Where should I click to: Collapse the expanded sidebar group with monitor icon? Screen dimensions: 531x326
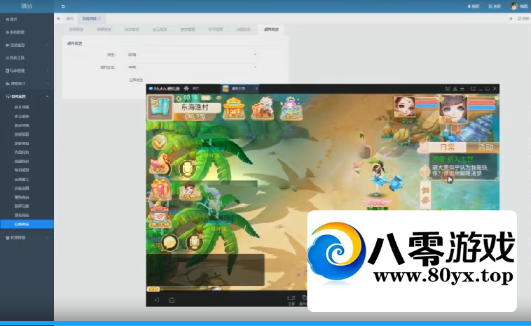(27, 97)
